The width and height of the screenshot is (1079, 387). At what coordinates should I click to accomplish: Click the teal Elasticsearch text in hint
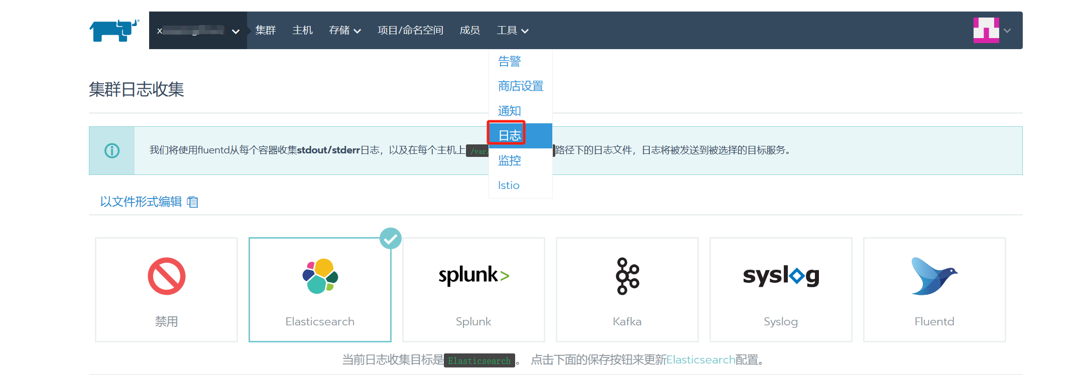coord(701,360)
